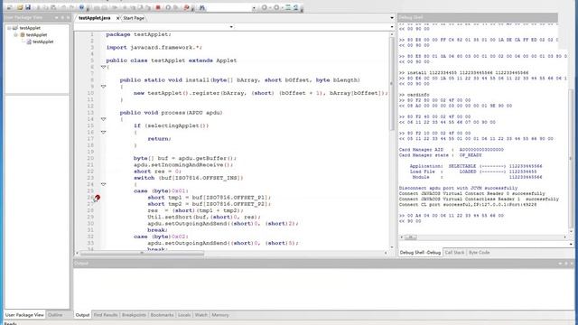Click the 'Card Manager AID' line
The height and width of the screenshot is (325, 578).
click(452, 150)
